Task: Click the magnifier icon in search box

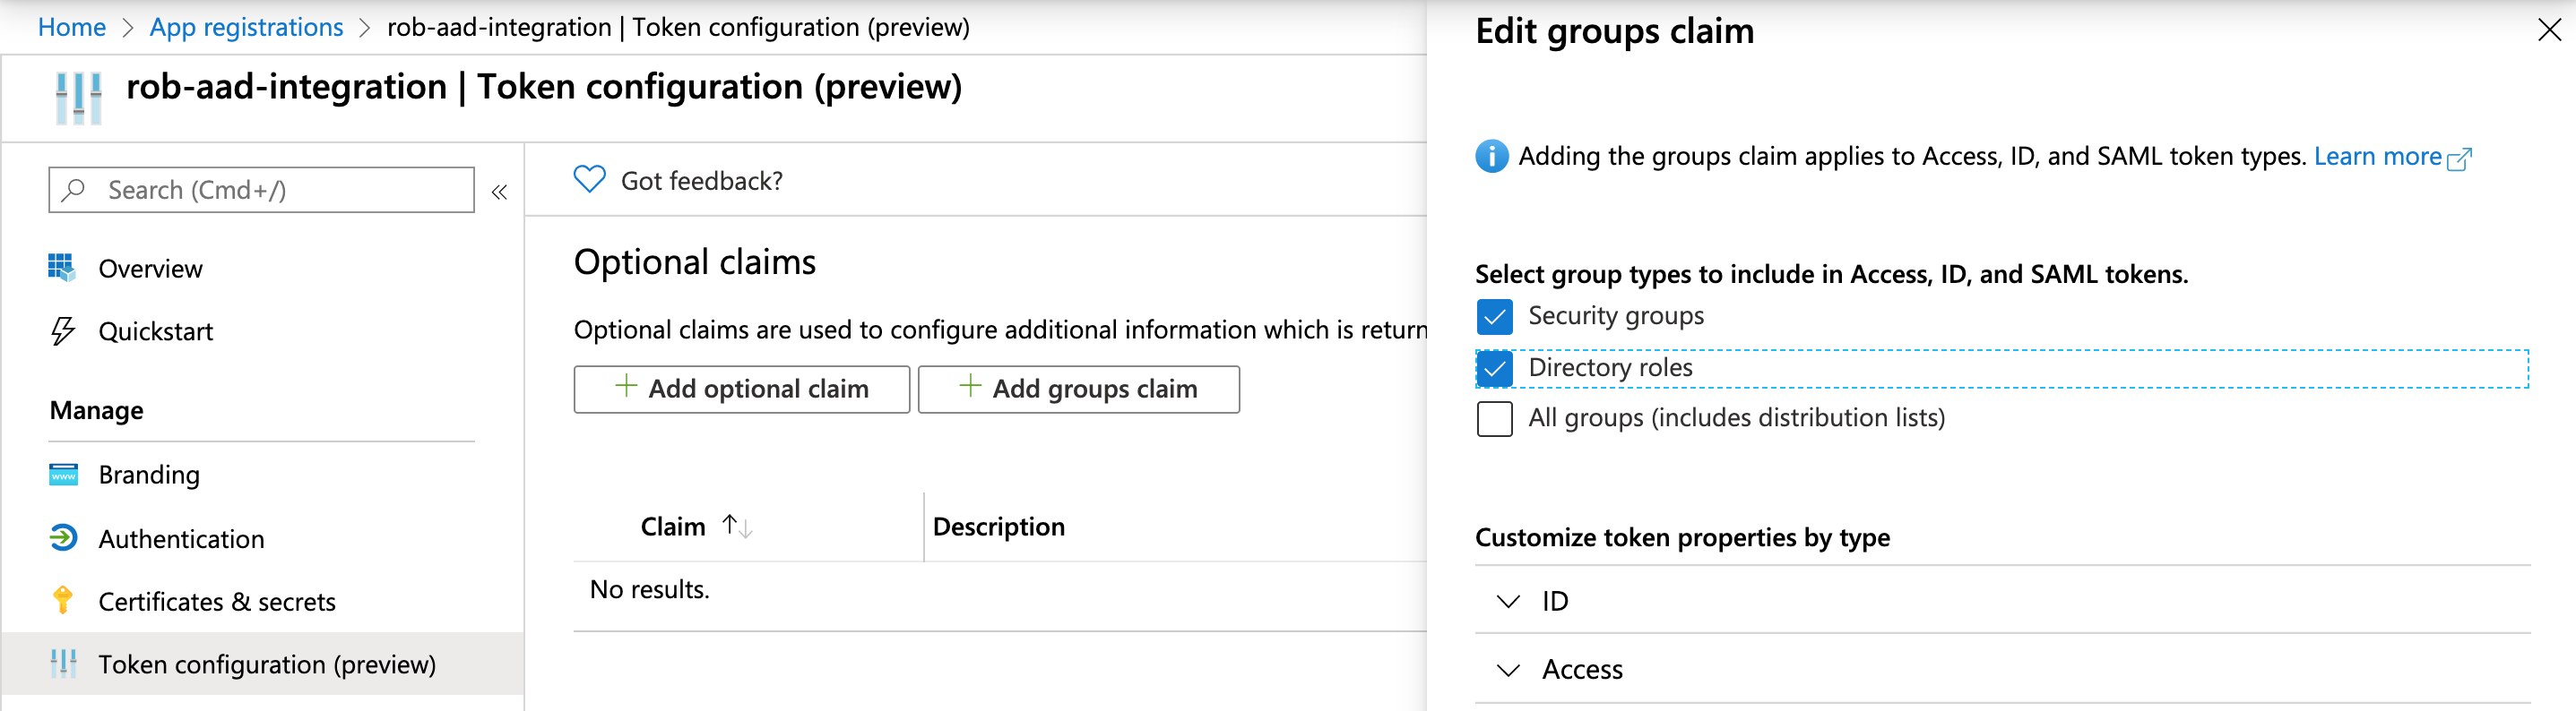Action: (x=73, y=189)
